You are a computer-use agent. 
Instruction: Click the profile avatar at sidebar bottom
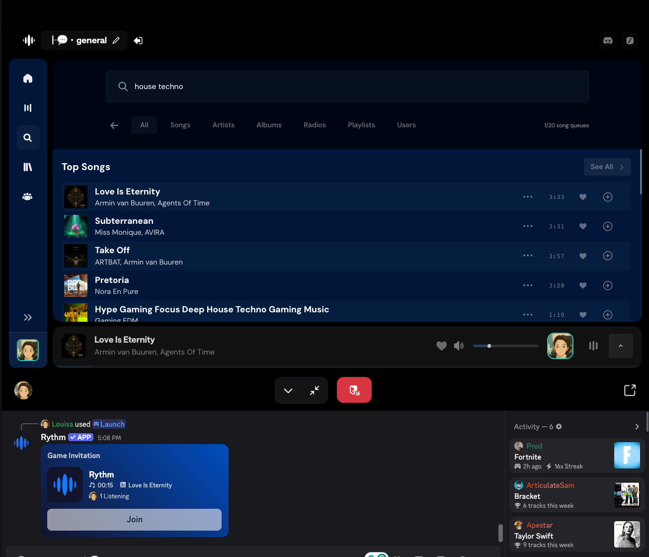[28, 350]
